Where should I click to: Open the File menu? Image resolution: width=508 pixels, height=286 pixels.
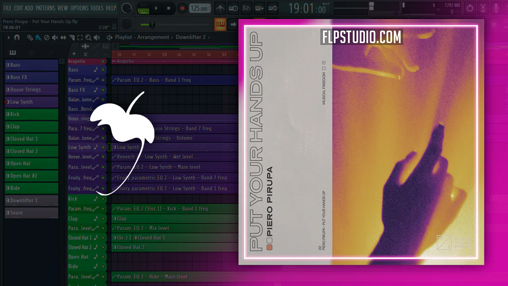click(x=8, y=8)
